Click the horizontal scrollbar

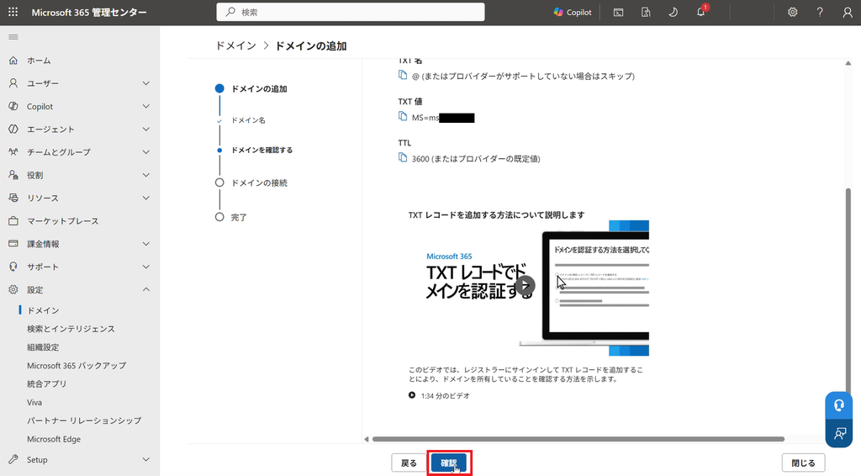(578, 439)
